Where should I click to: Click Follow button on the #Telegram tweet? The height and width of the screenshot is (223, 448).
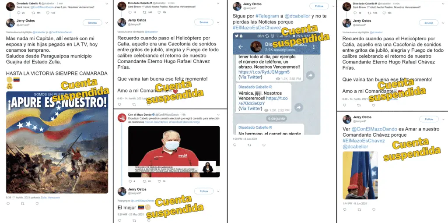[x=319, y=6]
